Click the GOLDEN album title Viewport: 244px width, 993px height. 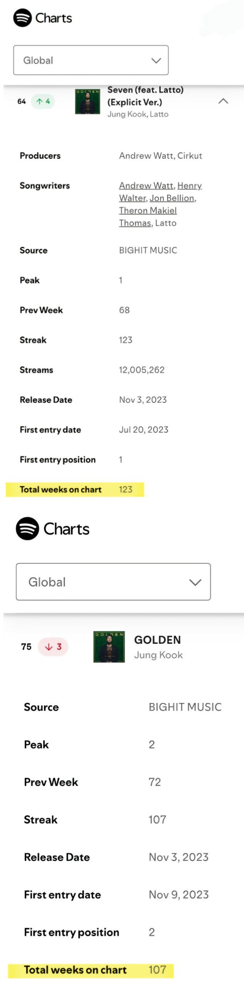tap(158, 640)
